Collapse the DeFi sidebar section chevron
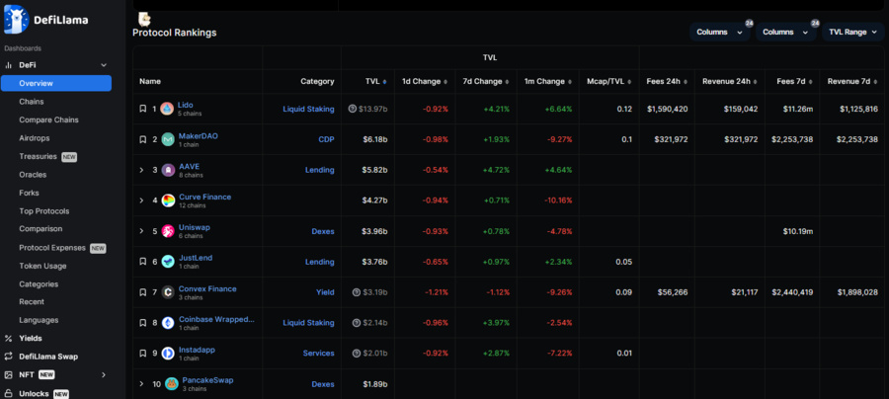Screen dimensions: 889x399 [x=103, y=65]
